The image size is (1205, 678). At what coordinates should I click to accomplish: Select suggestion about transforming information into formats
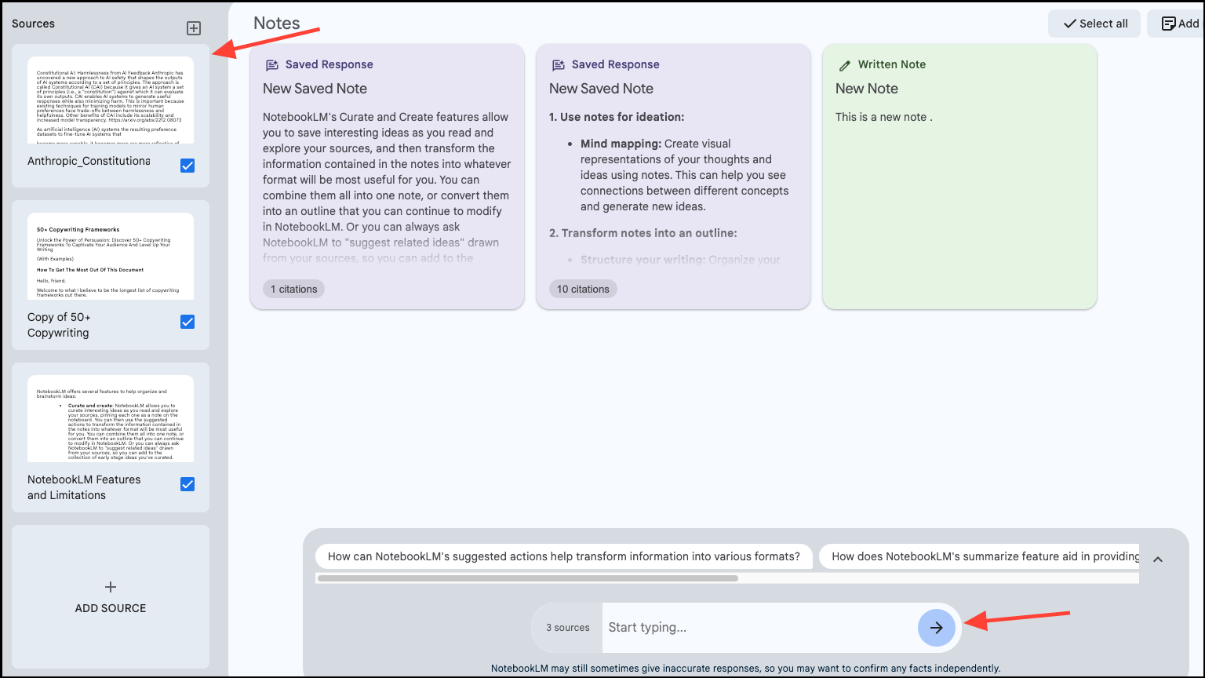pyautogui.click(x=564, y=556)
